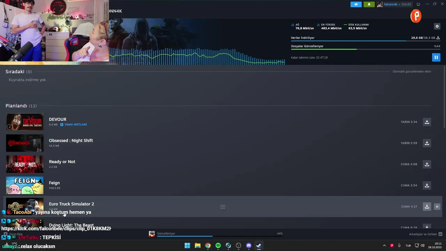The height and width of the screenshot is (251, 446).
Task: Open volume control tray icon
Action: tap(423, 245)
